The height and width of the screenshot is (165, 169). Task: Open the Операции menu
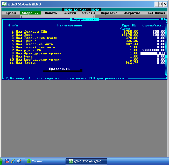point(30,13)
